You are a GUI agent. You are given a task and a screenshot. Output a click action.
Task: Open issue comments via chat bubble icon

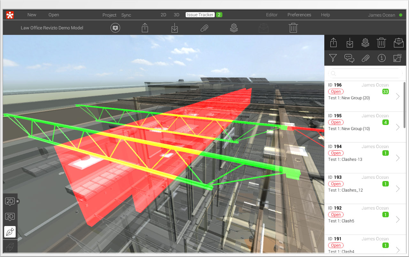coord(349,58)
